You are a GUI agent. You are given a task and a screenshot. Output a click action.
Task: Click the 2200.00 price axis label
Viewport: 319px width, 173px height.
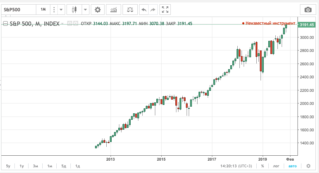pyautogui.click(x=307, y=90)
